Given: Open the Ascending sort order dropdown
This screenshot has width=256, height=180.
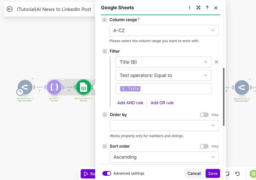Looking at the screenshot, I should coord(164,157).
